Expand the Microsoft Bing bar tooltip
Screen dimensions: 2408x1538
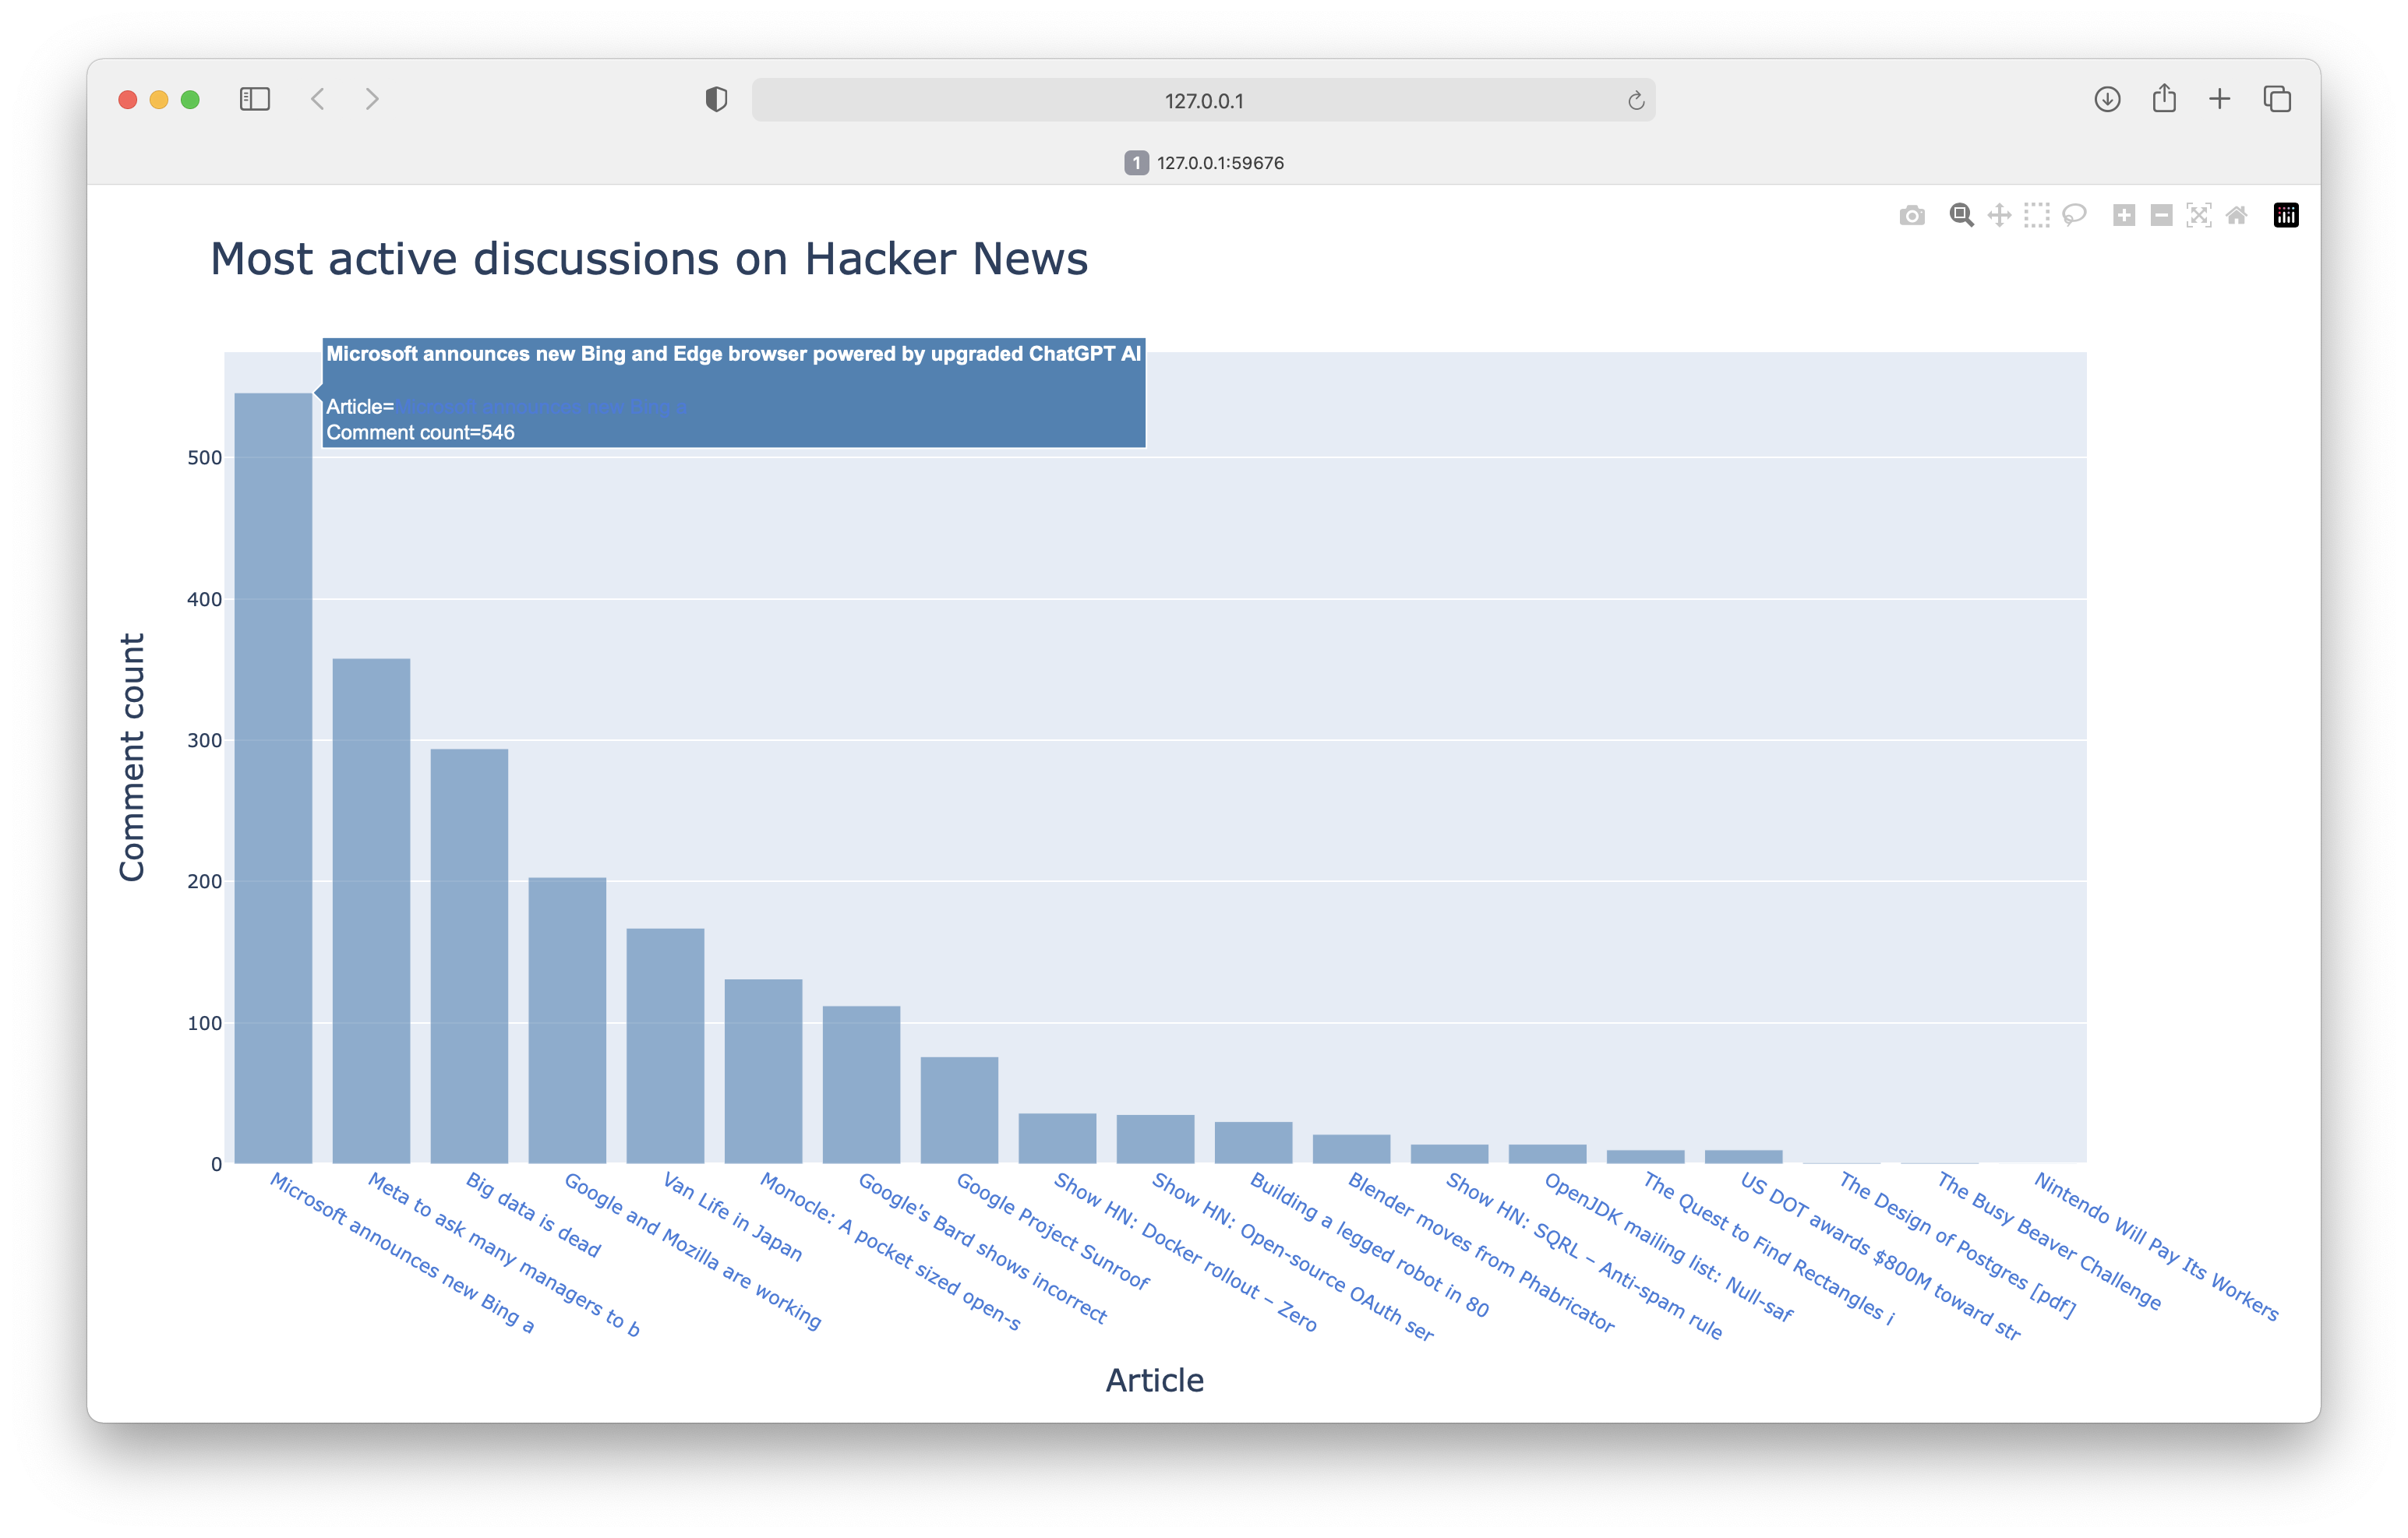click(x=272, y=773)
